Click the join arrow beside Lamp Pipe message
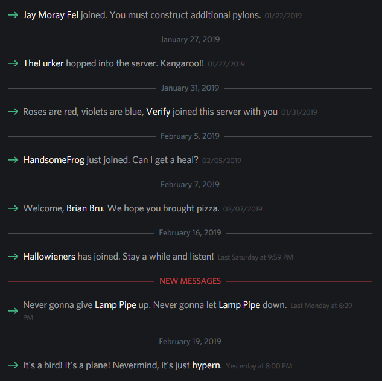Screen dimensions: 382x381 [x=13, y=311]
